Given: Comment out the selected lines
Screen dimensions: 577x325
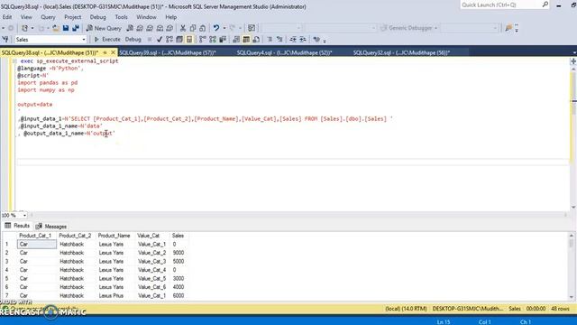Looking at the screenshot, I should (x=270, y=40).
